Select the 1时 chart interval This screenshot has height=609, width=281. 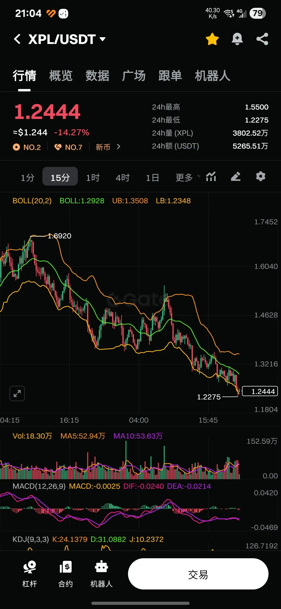(x=93, y=177)
